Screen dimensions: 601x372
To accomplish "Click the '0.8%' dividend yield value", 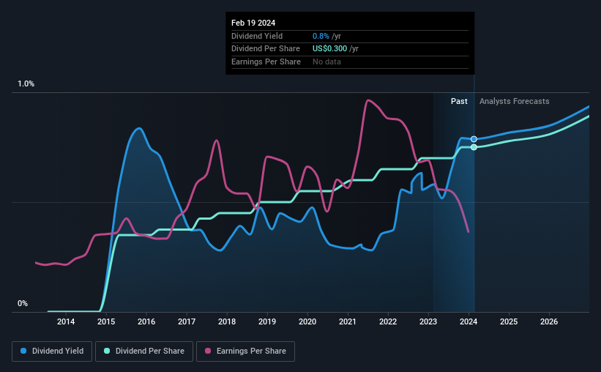I will point(321,36).
